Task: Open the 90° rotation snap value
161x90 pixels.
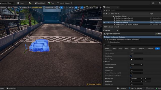Action: tap(85, 7)
